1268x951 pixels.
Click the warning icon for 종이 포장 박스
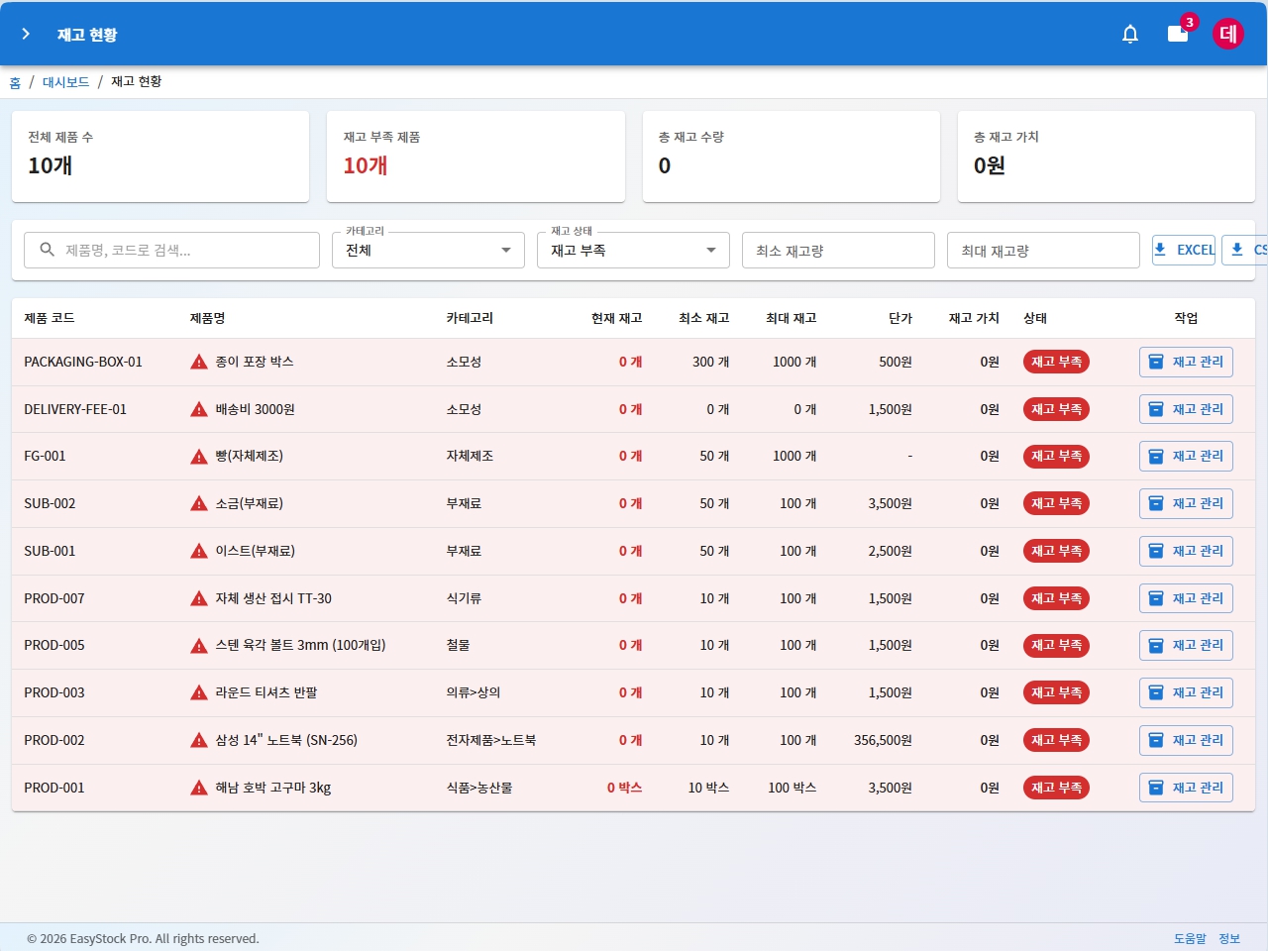(x=199, y=363)
